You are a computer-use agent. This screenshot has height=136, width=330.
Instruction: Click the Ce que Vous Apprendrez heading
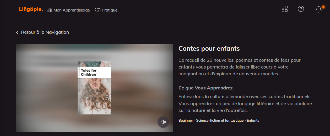[x=205, y=88]
